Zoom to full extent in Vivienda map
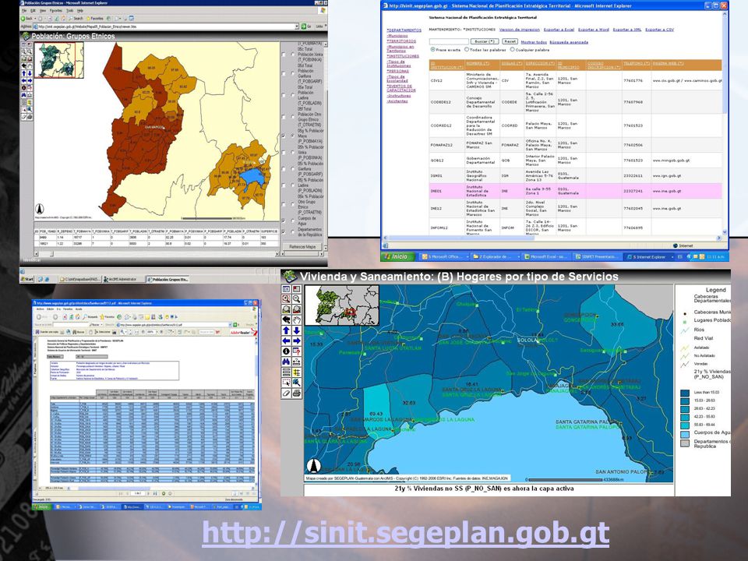The height and width of the screenshot is (561, 748). (286, 309)
